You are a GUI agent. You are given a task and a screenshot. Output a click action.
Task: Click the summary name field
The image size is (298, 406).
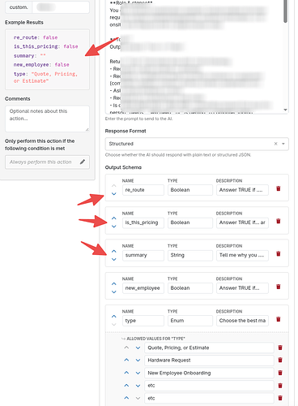point(143,255)
